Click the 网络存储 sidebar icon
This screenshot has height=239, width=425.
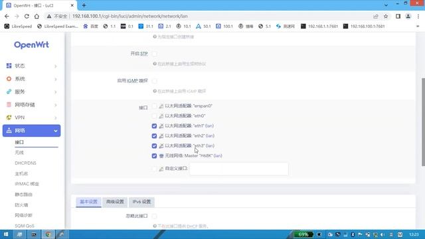[9, 105]
